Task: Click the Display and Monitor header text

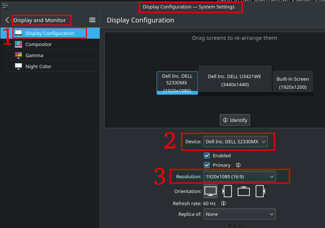Action: click(x=40, y=20)
